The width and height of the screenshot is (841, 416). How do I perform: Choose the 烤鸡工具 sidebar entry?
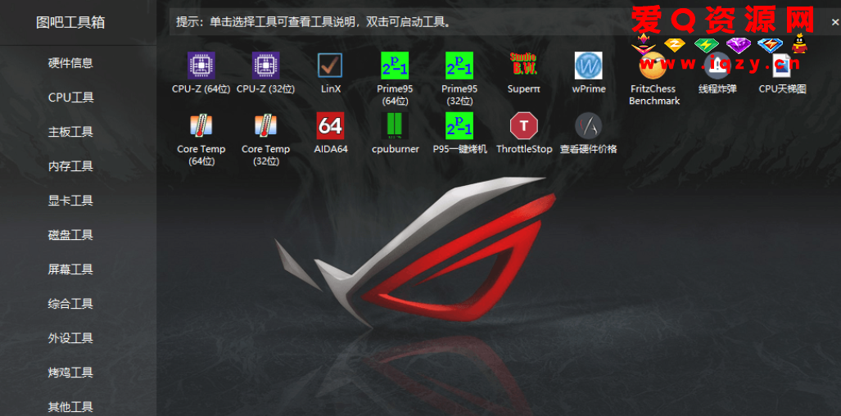[70, 372]
